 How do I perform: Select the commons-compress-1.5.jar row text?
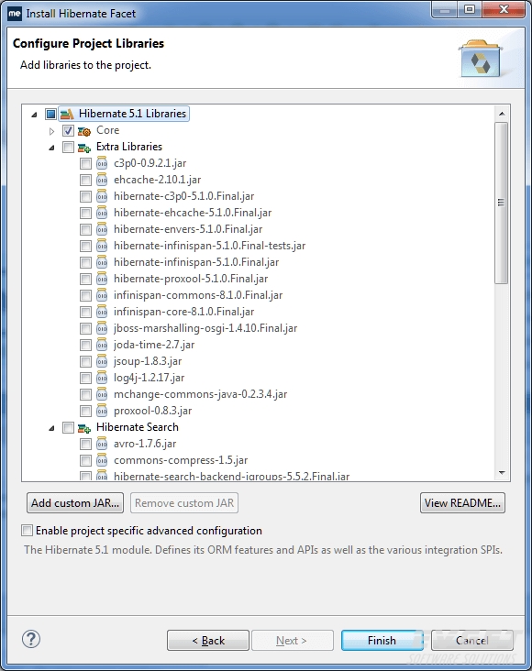181,460
